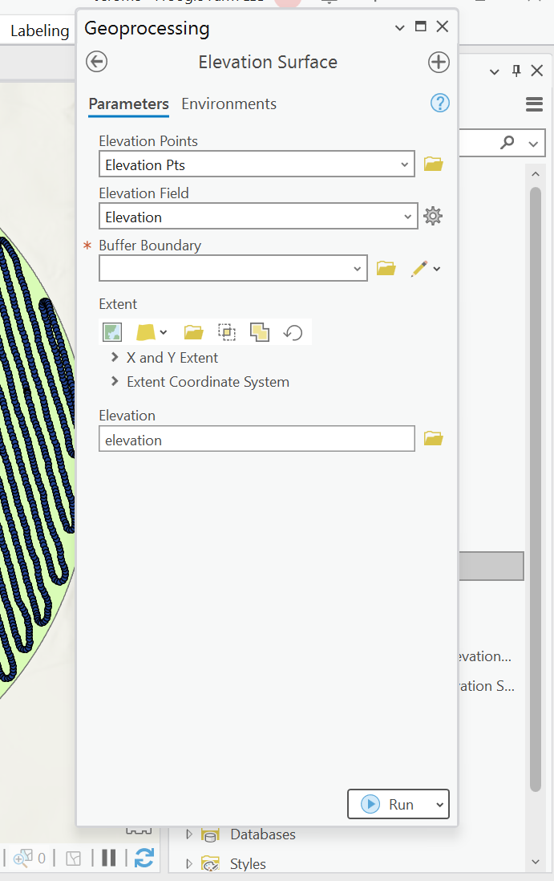
Task: Open the Buffer Boundary dropdown list
Action: pos(358,268)
